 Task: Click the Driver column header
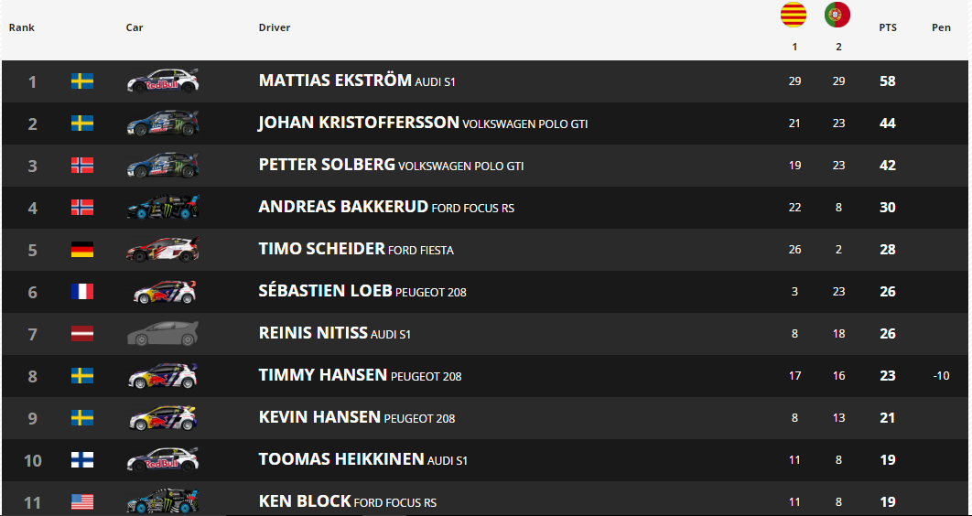[275, 27]
